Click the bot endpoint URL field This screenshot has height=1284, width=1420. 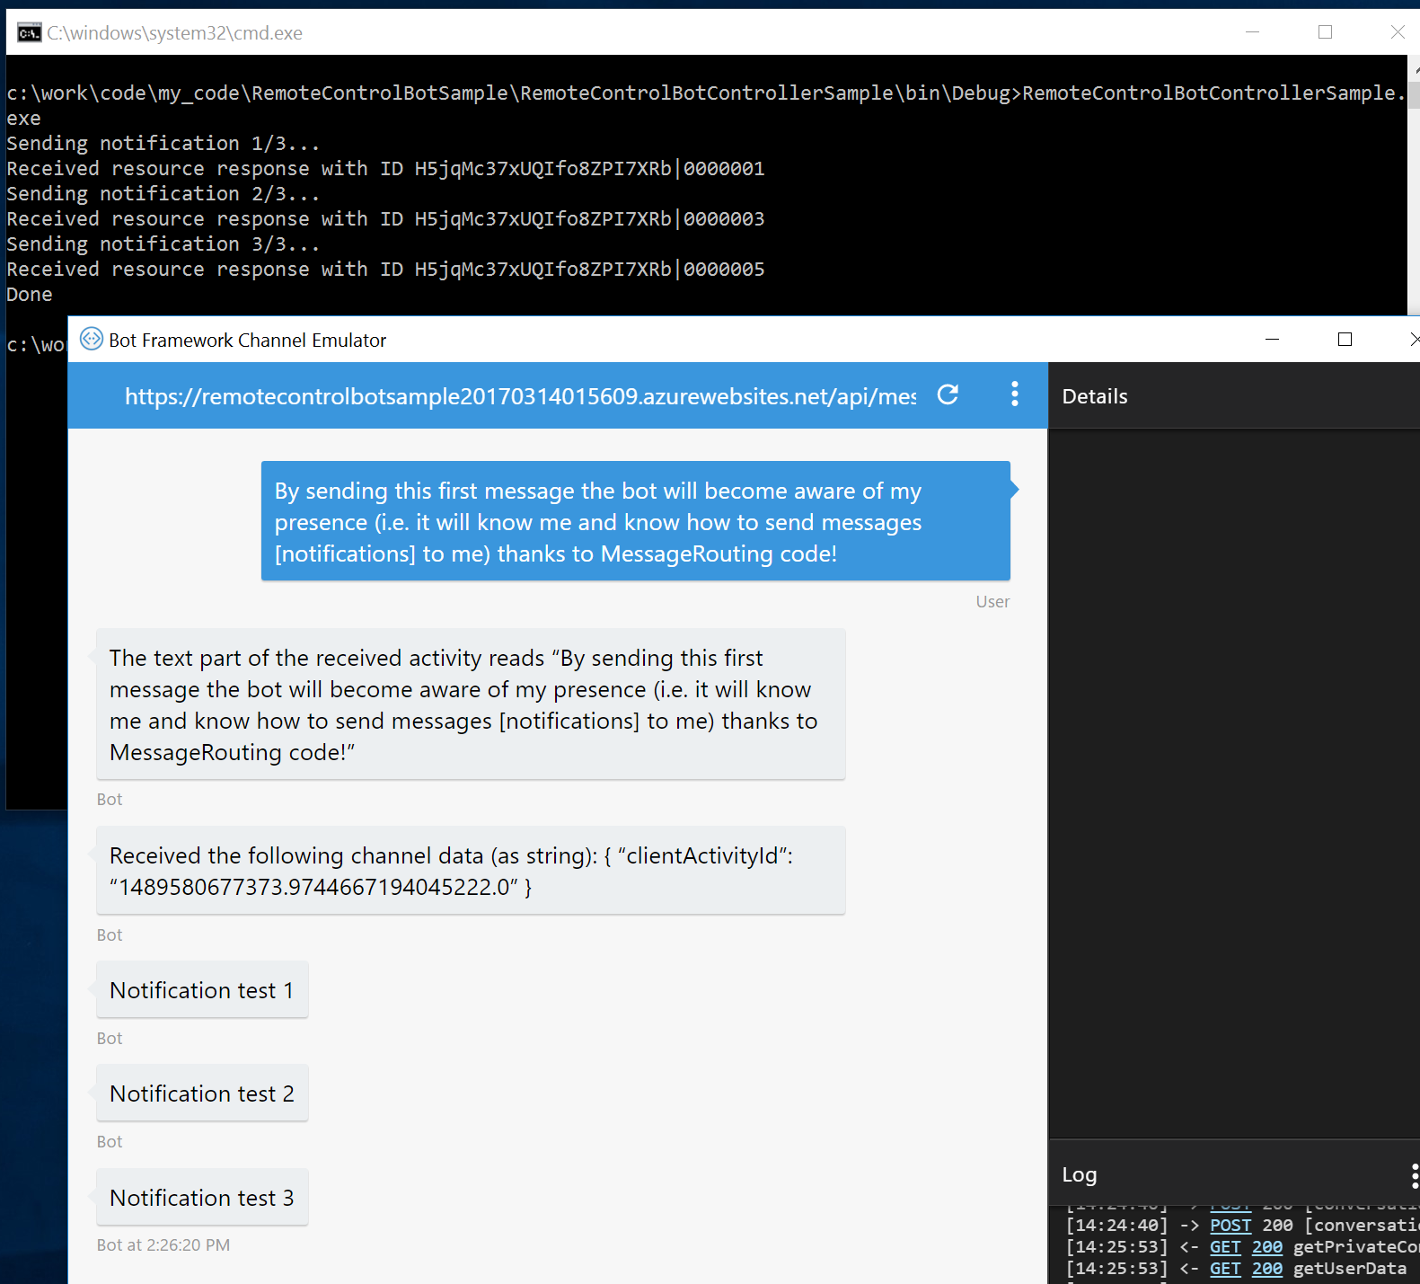[521, 396]
